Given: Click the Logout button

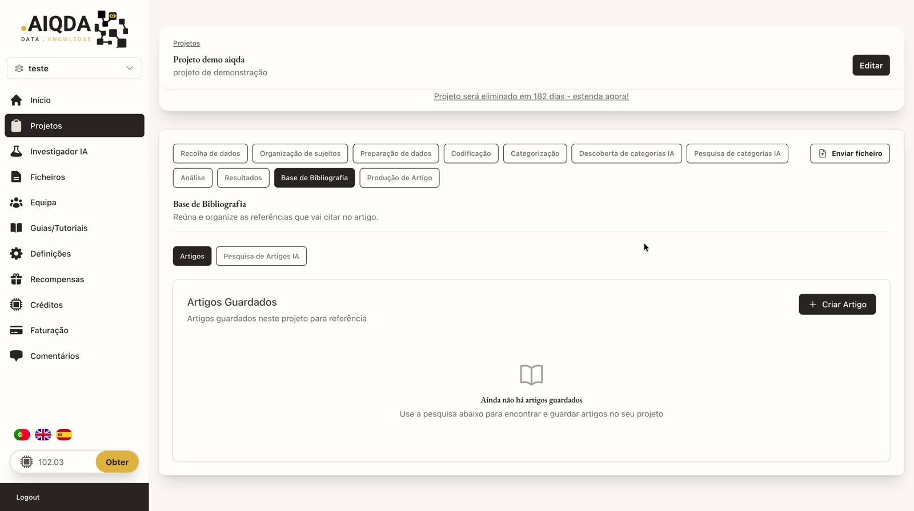Looking at the screenshot, I should pos(28,497).
